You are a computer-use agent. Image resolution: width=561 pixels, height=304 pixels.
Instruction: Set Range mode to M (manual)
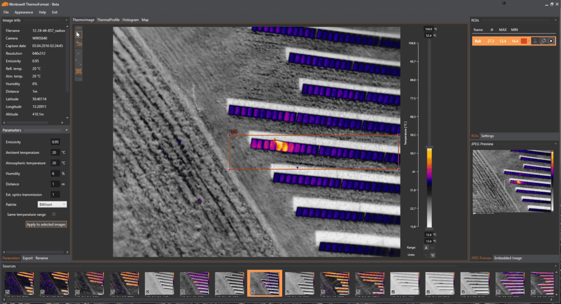coord(433,248)
